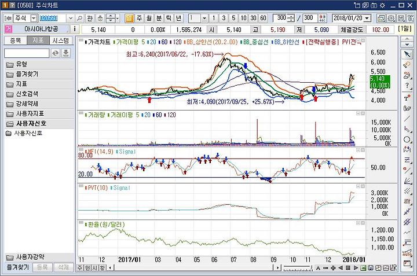Click the refresh icon beside indicator search box
Screen dimensions: 417x276
56,53
